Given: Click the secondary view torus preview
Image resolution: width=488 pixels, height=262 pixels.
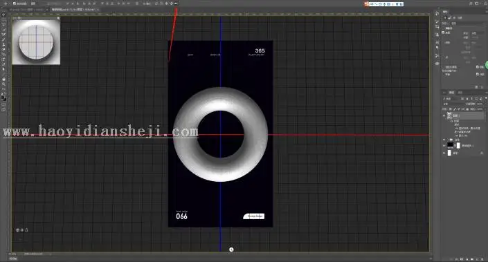Looking at the screenshot, I should tap(36, 42).
